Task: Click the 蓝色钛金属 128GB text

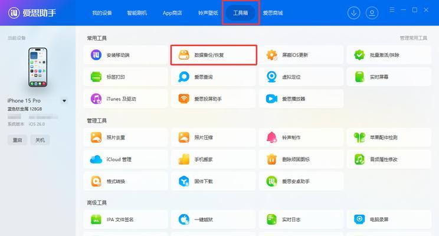Action: pos(25,109)
